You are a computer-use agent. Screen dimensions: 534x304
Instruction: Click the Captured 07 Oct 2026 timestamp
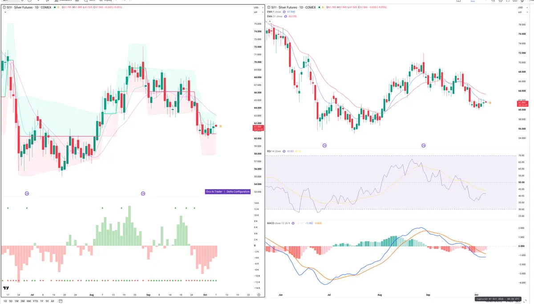(x=498, y=299)
